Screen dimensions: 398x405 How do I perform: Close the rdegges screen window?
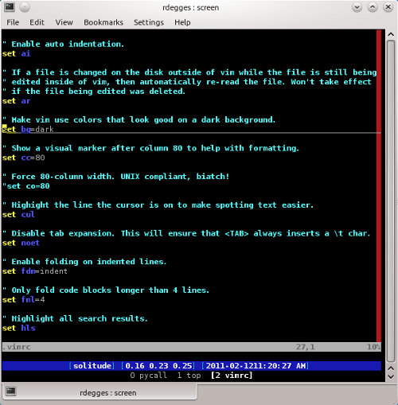388,7
